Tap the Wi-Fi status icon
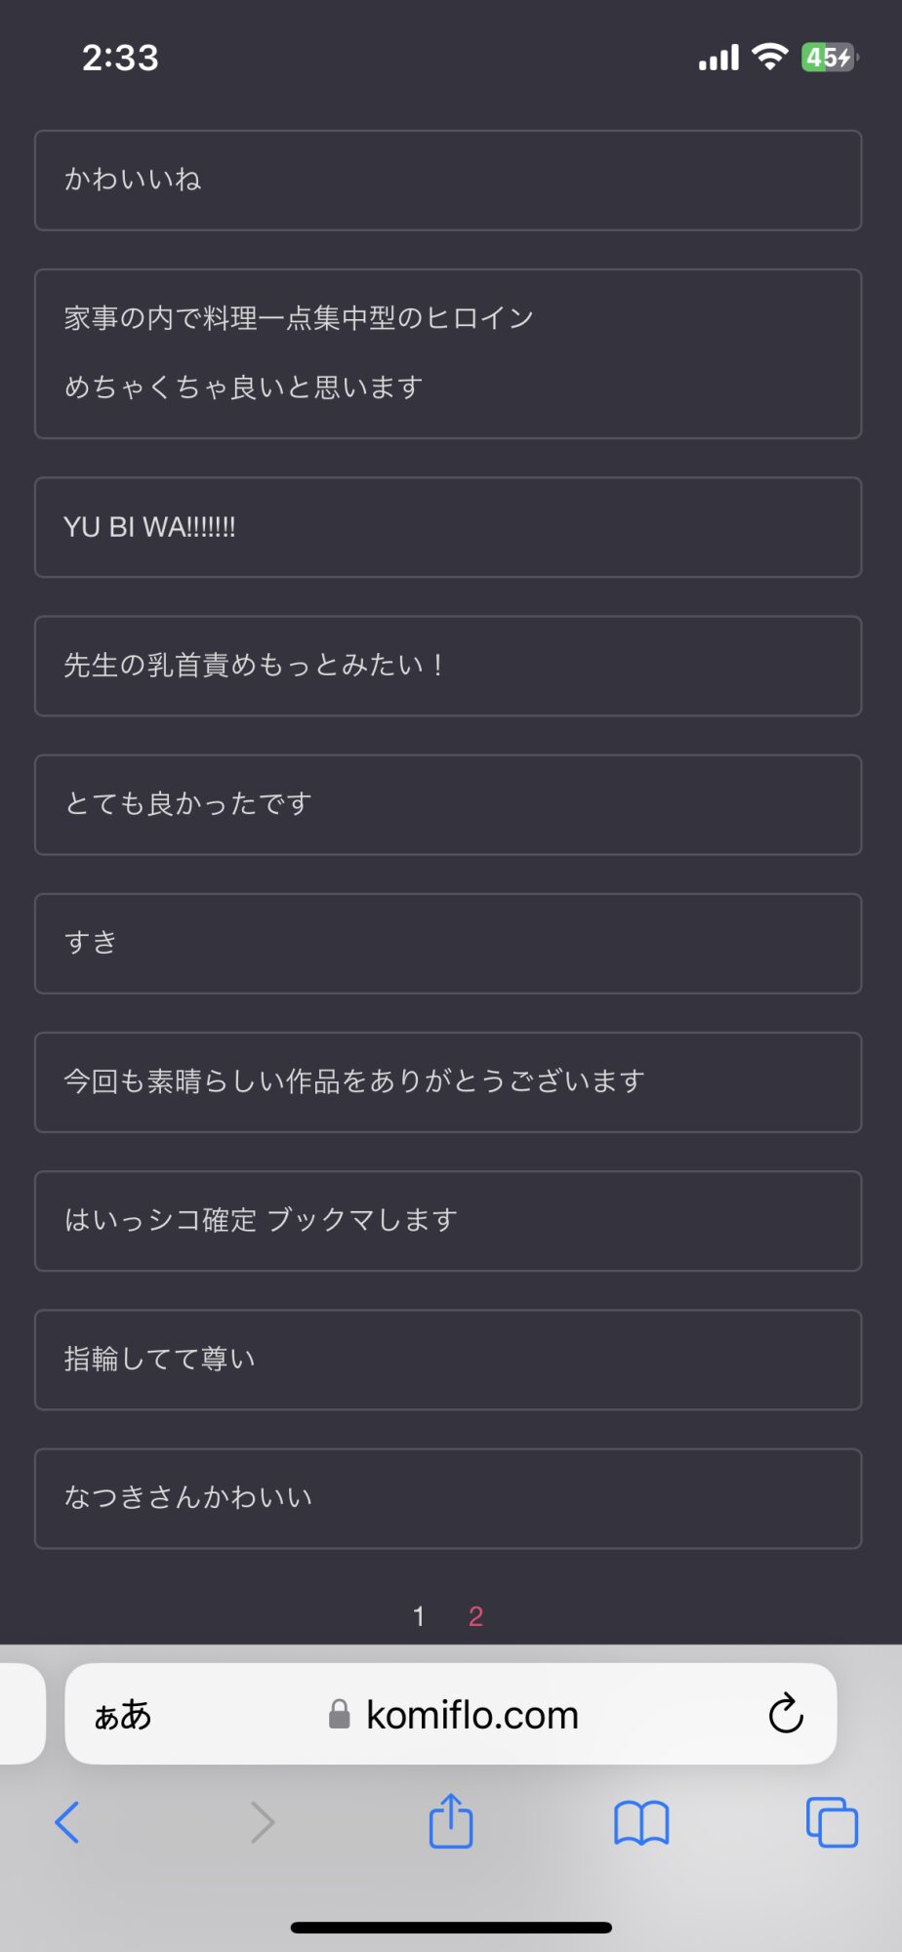902x1952 pixels. [x=770, y=58]
